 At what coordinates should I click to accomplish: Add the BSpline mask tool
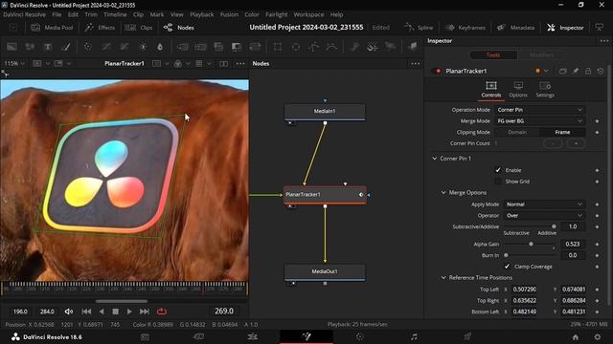click(x=331, y=47)
